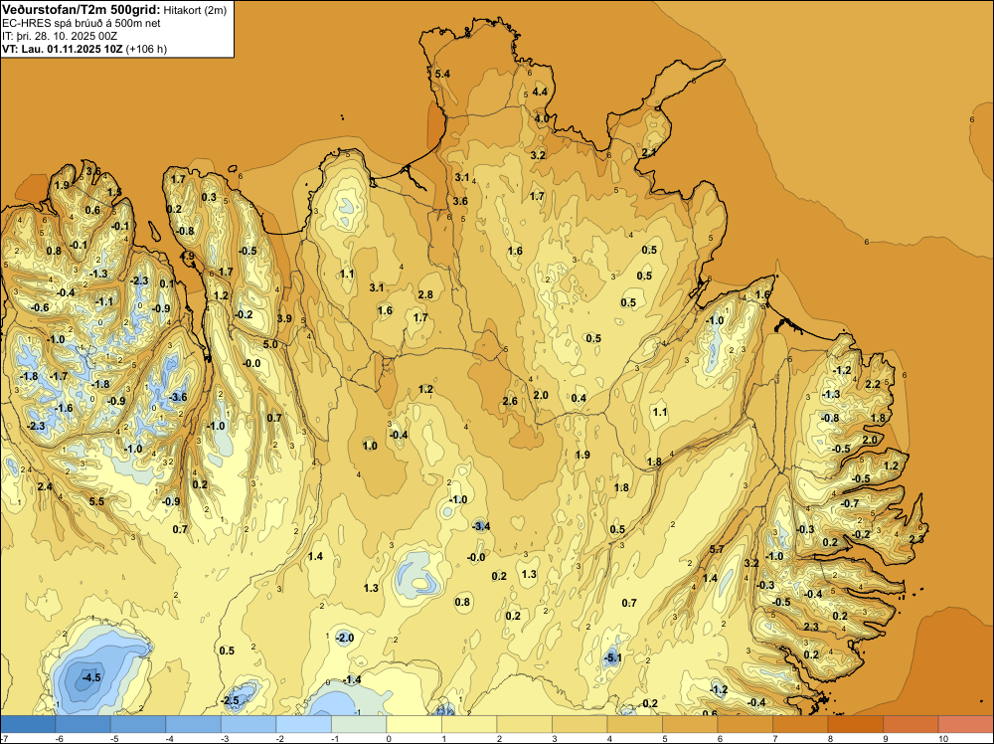
Task: Click the legend color swatch between 4 and 5
Action: click(634, 724)
